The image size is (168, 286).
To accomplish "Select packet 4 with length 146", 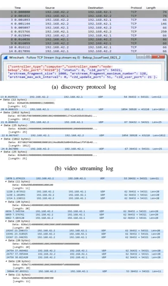I will click(84, 24).
